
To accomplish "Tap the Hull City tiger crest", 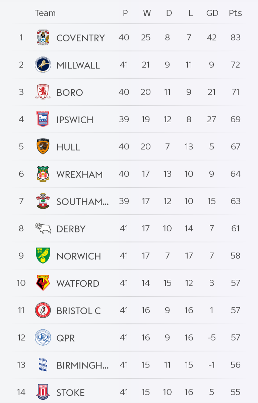I will 43,146.
